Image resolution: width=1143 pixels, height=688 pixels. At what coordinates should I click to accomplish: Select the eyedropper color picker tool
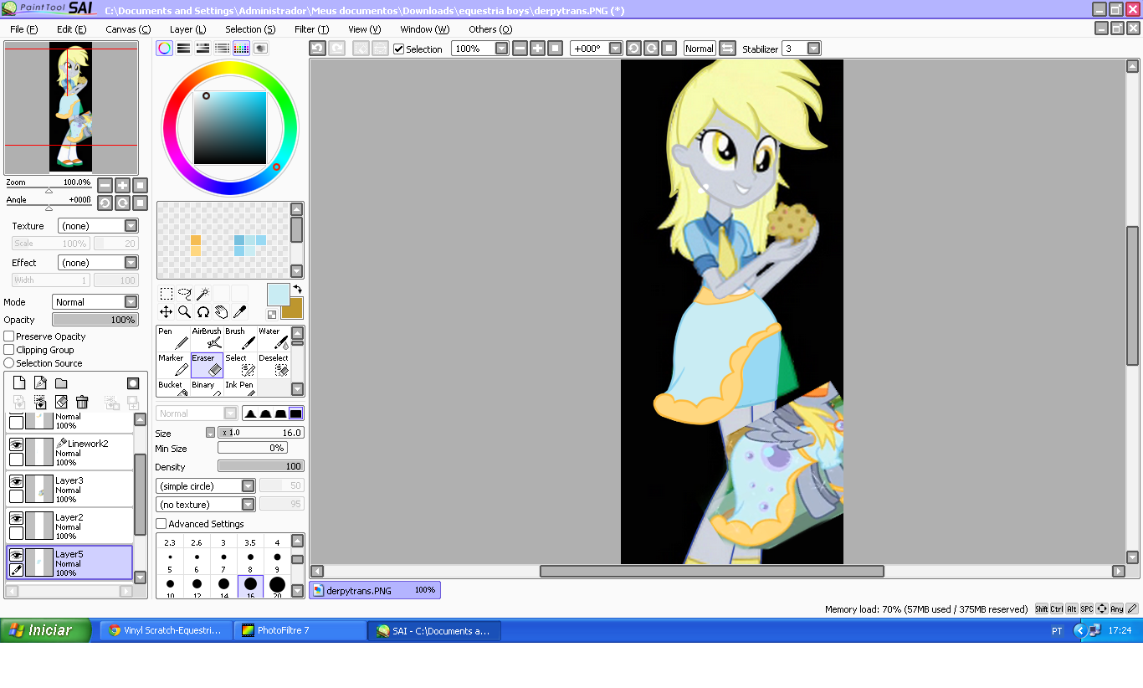239,312
